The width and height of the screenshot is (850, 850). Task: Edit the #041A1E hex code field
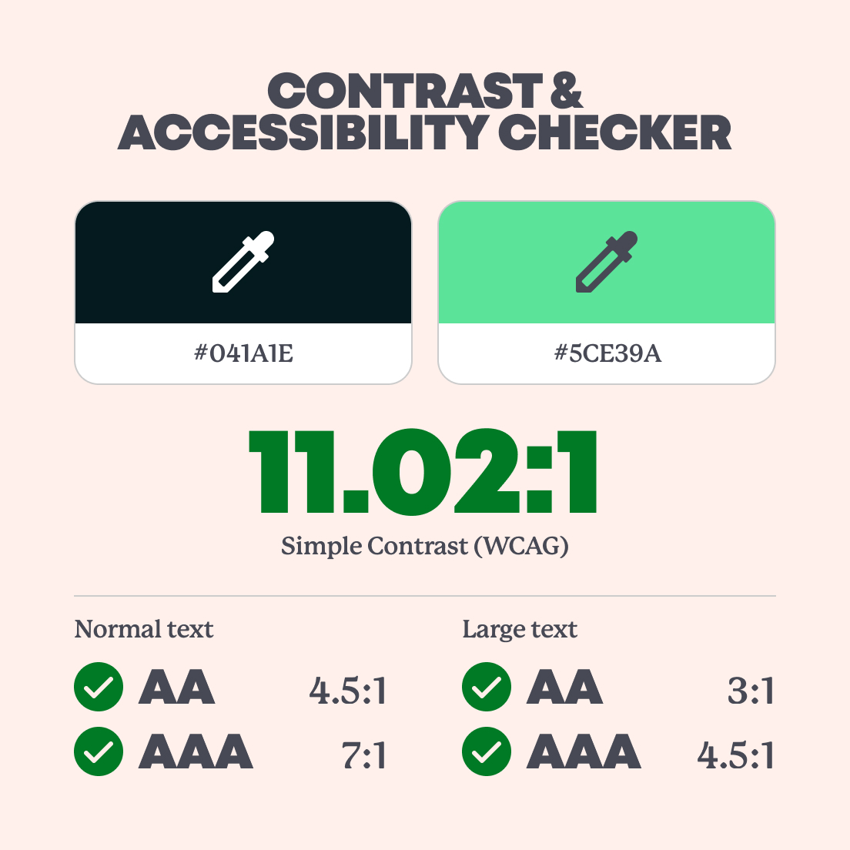coord(243,353)
